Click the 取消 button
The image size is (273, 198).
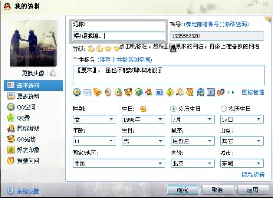pos(217,190)
